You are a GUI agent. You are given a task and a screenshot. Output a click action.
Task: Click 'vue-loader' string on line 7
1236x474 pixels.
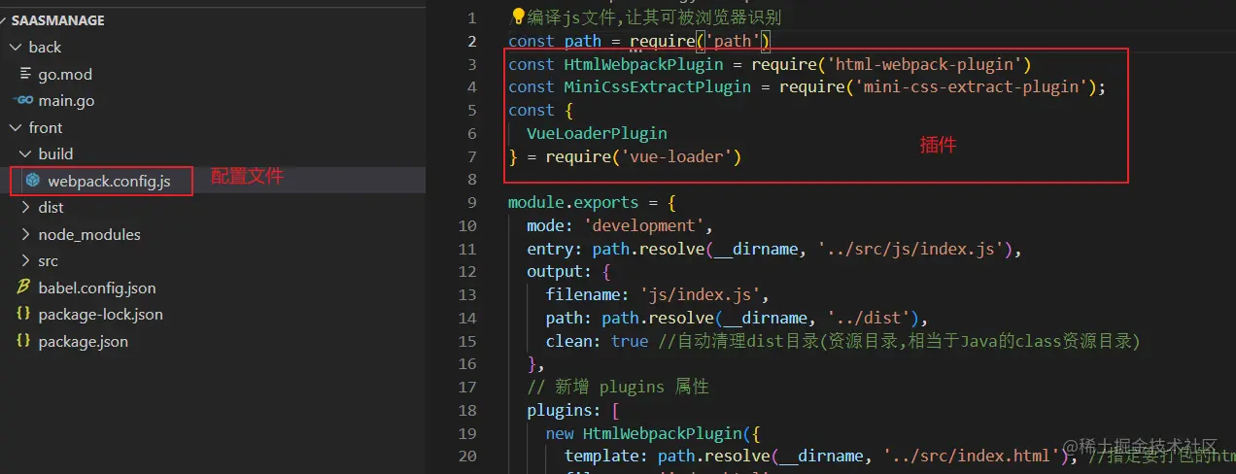click(676, 156)
